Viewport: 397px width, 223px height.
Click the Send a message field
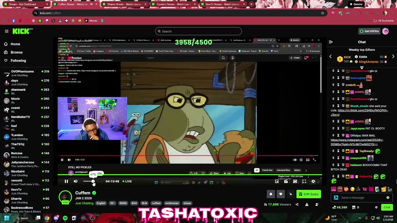(361, 198)
